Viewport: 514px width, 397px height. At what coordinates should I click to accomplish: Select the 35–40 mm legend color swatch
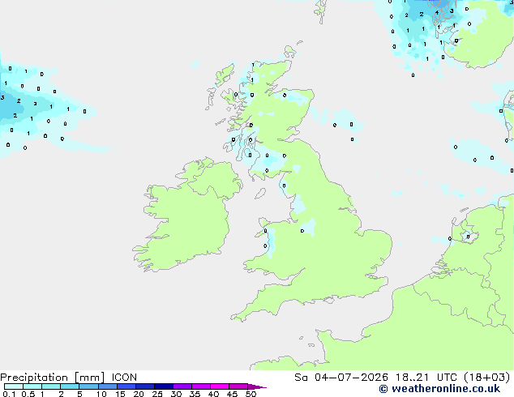tap(201, 386)
